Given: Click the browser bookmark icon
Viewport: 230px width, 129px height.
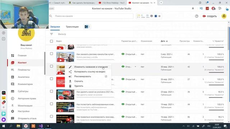Looking at the screenshot, I should pyautogui.click(x=193, y=9).
